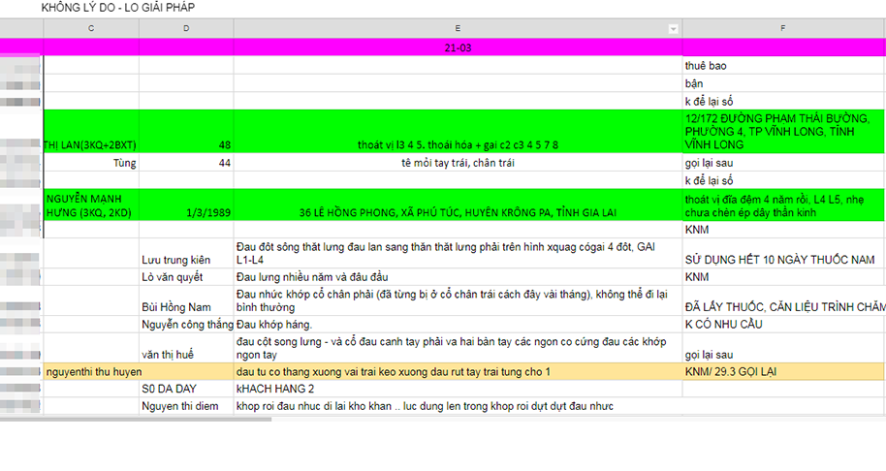The width and height of the screenshot is (886, 471).
Task: Select the cell with age 48
Action: tap(186, 144)
